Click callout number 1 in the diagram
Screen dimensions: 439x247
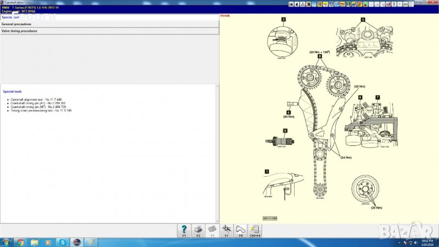[x=267, y=172]
